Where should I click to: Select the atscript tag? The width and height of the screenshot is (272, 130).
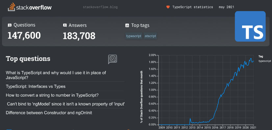coord(150,36)
